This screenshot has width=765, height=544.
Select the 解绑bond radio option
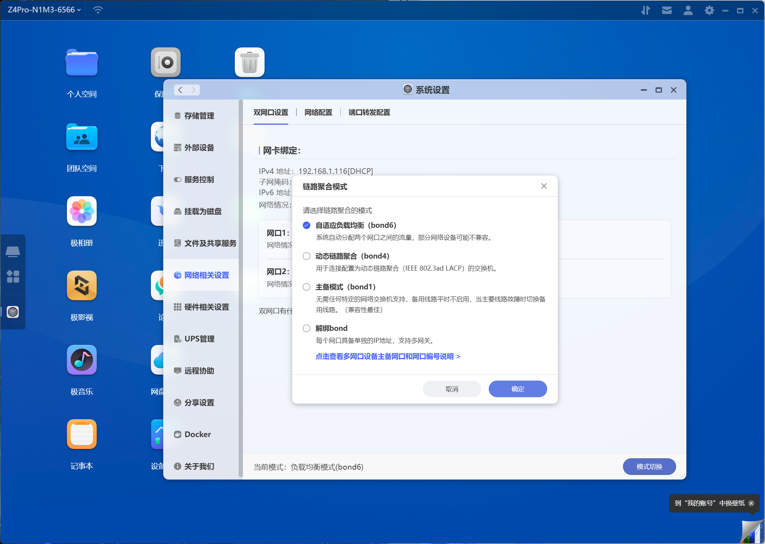coord(307,328)
